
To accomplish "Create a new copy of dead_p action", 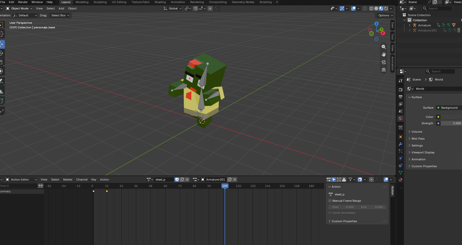I will [182, 180].
